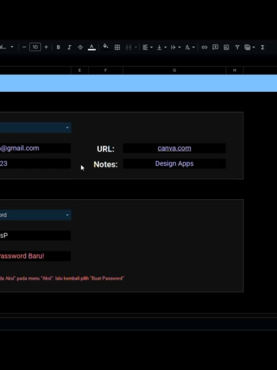The image size is (277, 370).
Task: Decrease font size with minus button
Action: point(24,47)
